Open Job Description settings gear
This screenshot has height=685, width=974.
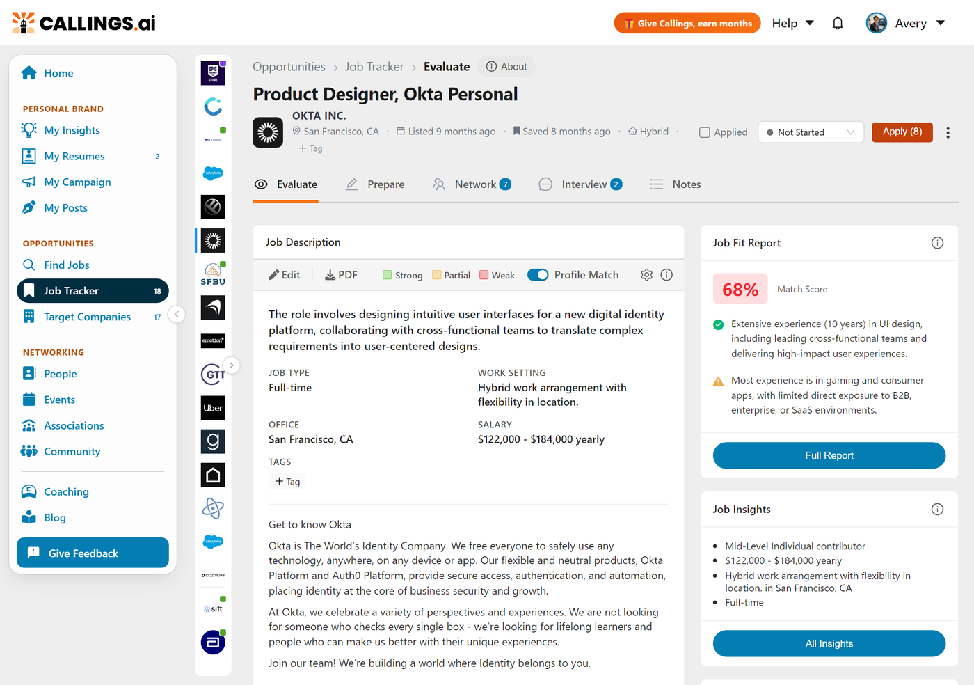pyautogui.click(x=646, y=275)
